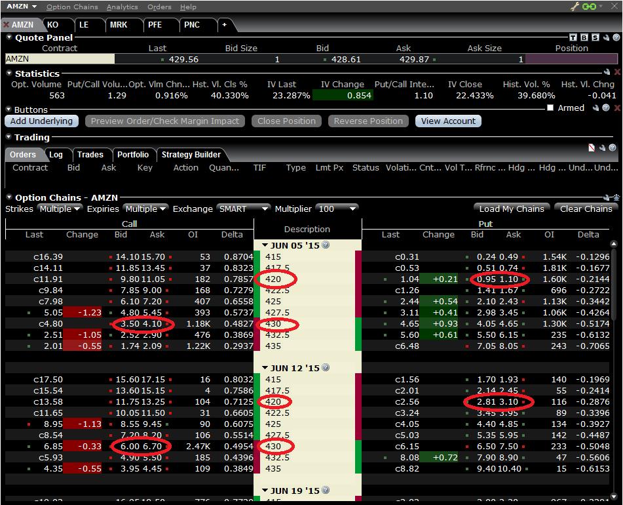
Task: Collapse the JUN 12 '15 expiry group
Action: (x=265, y=367)
